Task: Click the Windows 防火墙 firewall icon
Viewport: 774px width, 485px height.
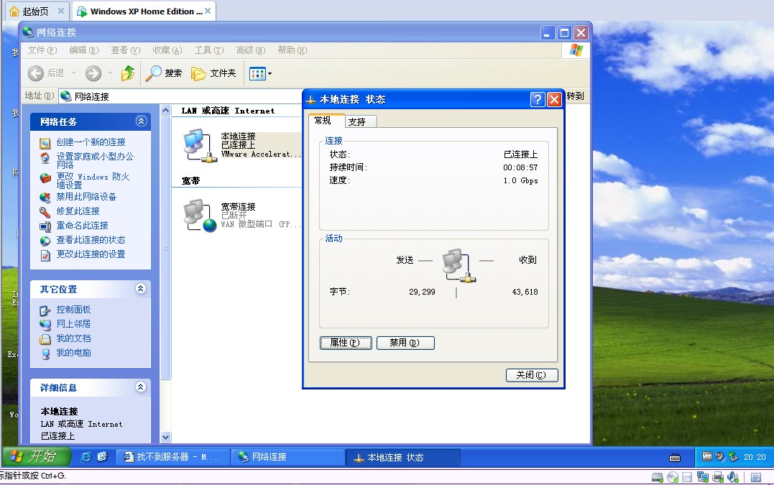Action: click(45, 178)
